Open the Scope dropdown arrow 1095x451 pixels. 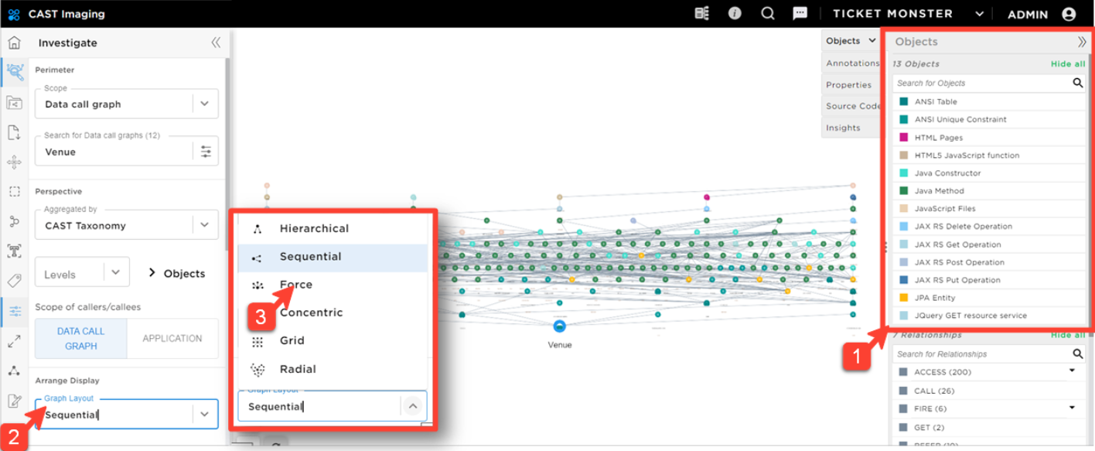[x=205, y=104]
